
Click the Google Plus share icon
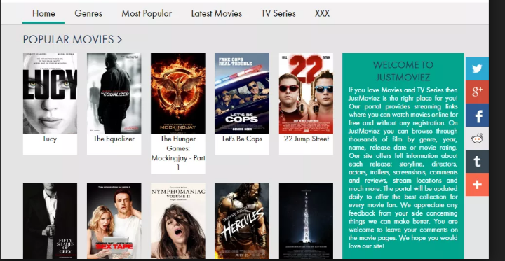click(477, 92)
